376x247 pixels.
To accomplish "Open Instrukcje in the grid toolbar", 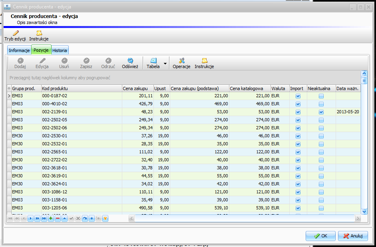I will point(204,61).
